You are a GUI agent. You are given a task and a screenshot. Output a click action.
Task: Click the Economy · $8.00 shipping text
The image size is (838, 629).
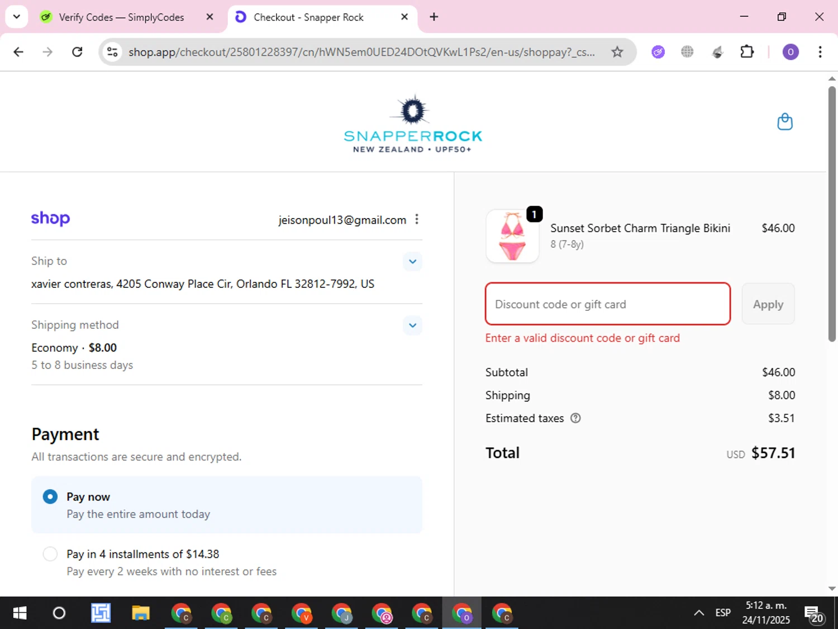pyautogui.click(x=74, y=348)
